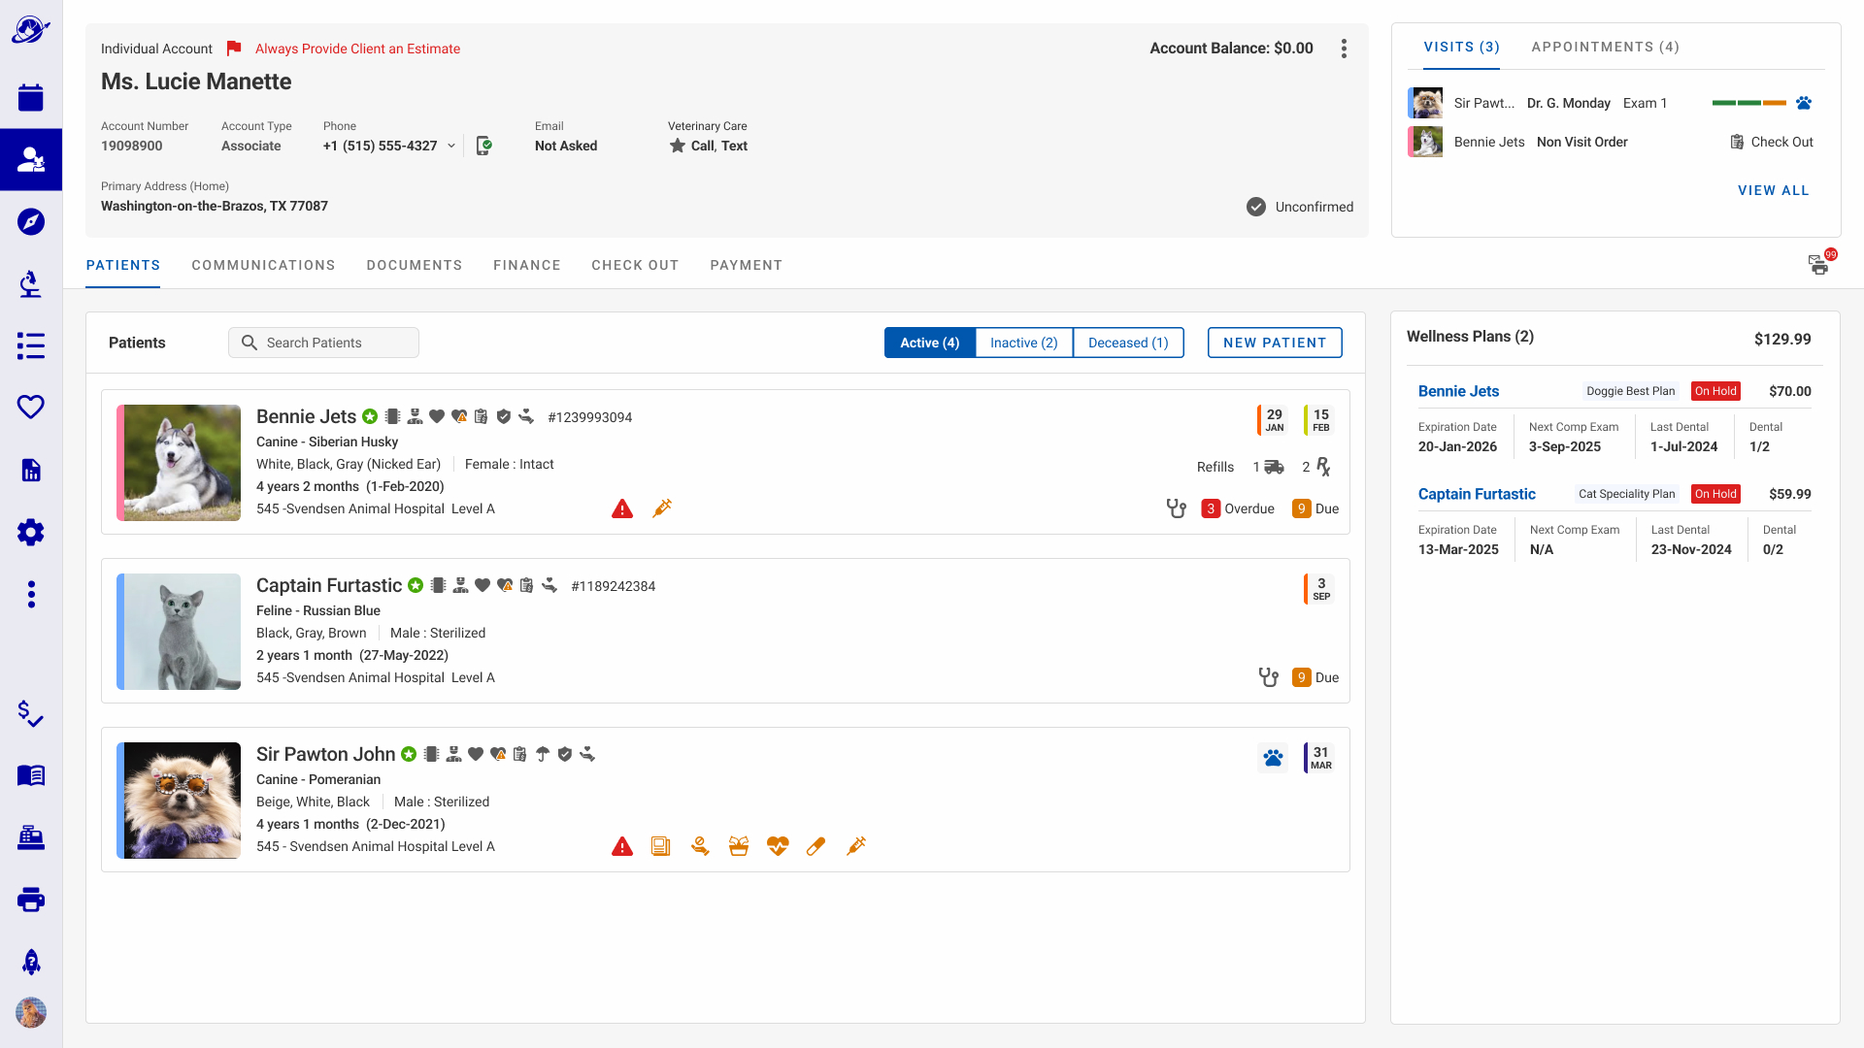
Task: Click Sir Pawton John's red alert triangle
Action: click(622, 846)
